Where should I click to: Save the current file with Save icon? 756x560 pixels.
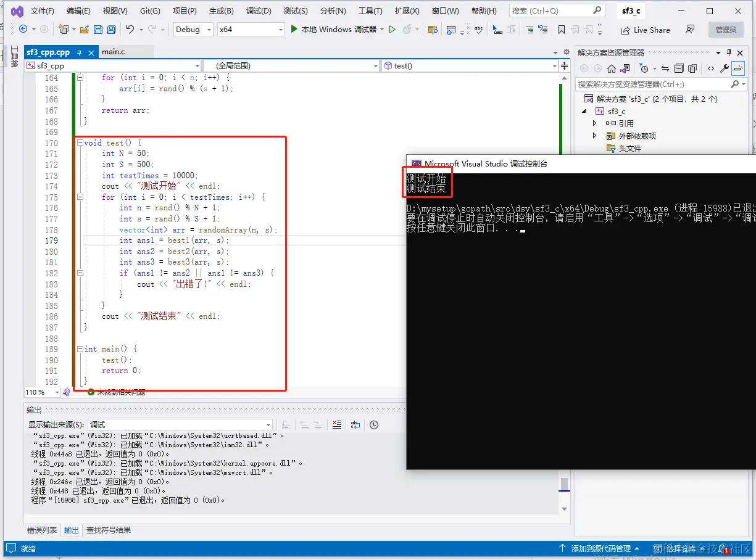(98, 29)
